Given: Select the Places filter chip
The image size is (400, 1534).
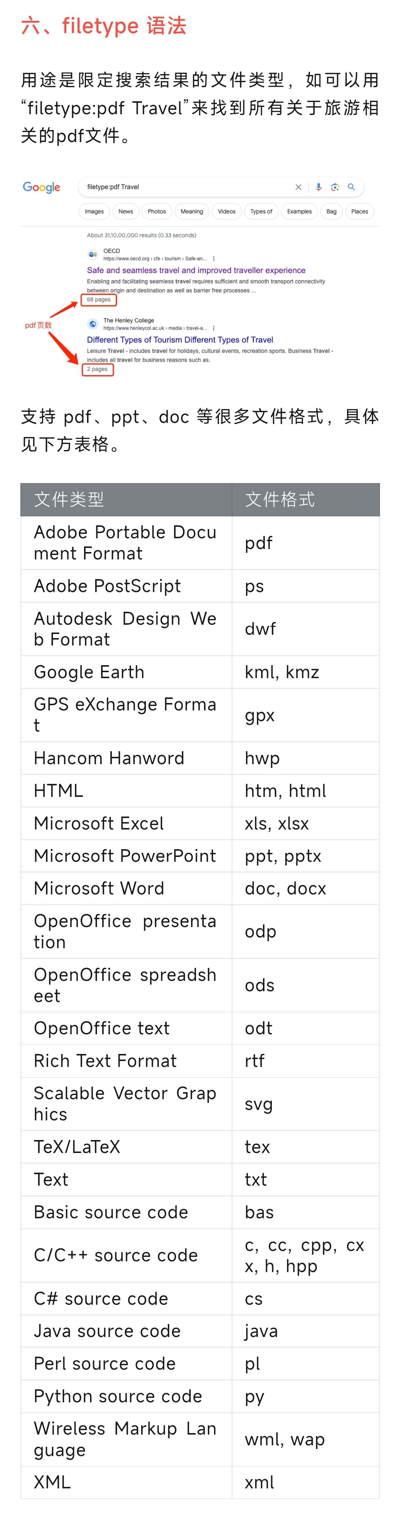Looking at the screenshot, I should tap(360, 211).
